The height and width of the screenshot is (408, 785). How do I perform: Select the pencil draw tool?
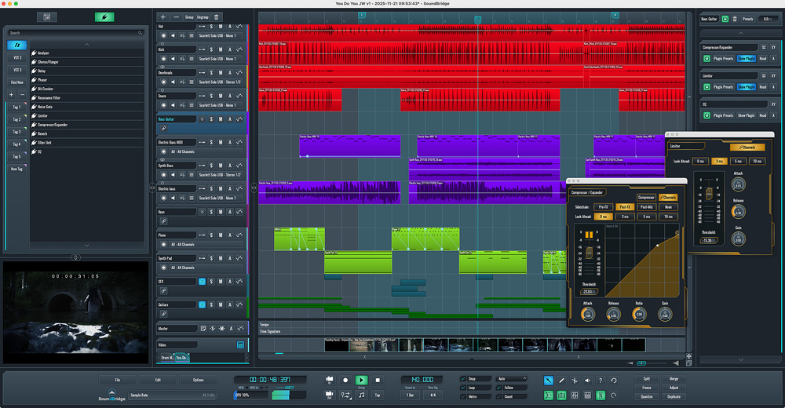pos(561,381)
